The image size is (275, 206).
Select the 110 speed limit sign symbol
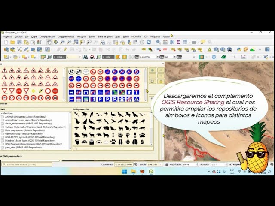pyautogui.click(x=26, y=98)
